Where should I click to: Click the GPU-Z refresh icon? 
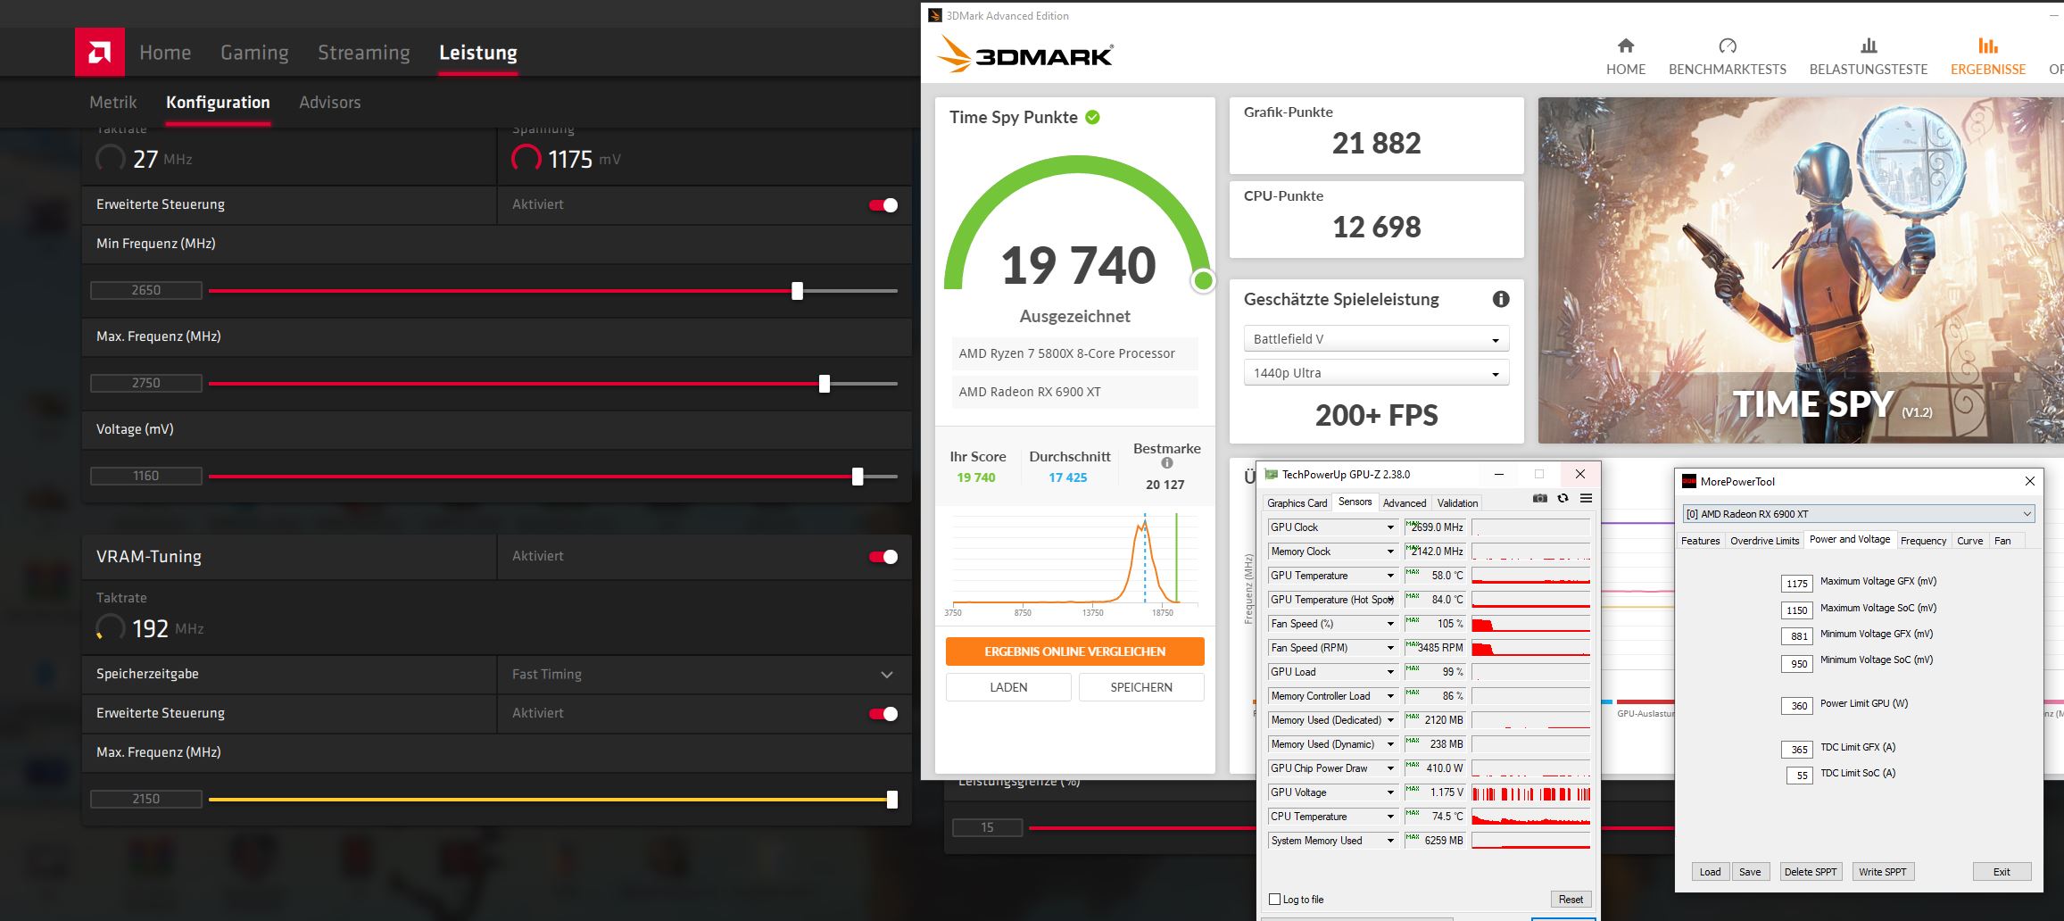point(1563,499)
